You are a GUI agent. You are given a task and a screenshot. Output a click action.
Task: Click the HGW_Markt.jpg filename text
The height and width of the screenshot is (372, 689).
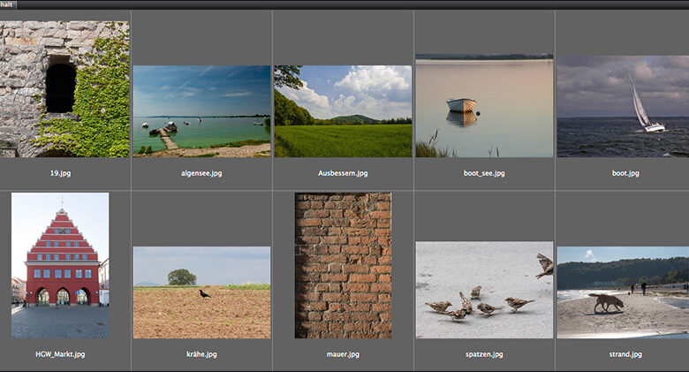pos(60,354)
